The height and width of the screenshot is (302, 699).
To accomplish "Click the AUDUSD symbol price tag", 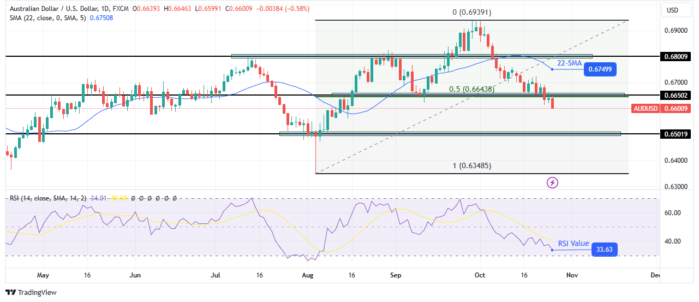I will [646, 109].
